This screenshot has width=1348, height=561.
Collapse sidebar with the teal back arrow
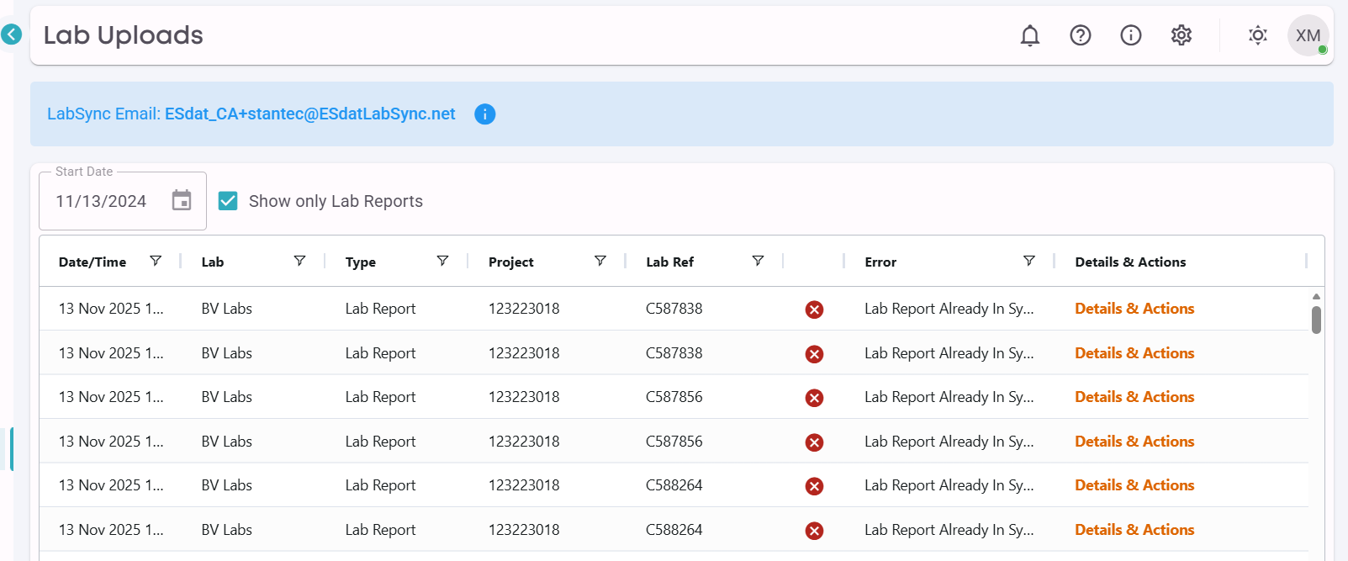[11, 34]
